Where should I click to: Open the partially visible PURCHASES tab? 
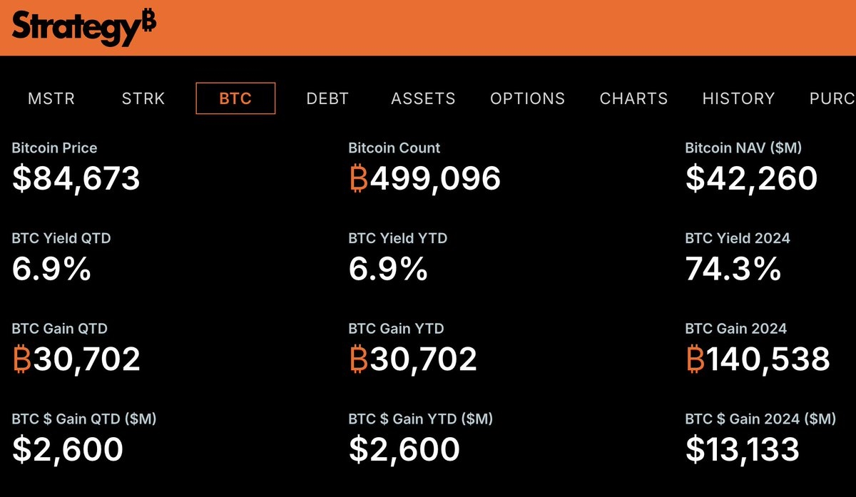tap(832, 99)
